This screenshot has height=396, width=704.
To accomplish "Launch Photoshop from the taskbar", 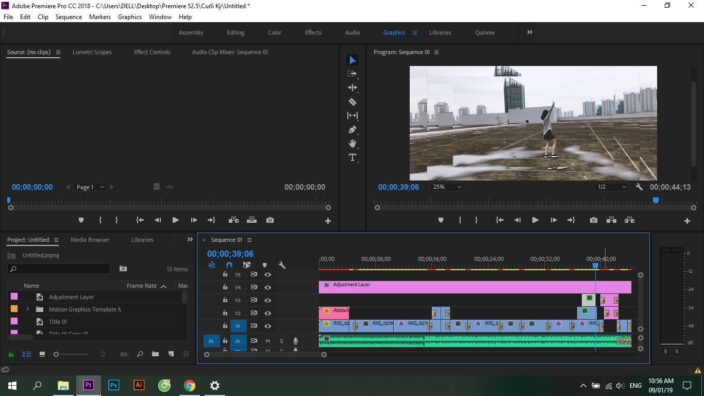I will tap(114, 385).
